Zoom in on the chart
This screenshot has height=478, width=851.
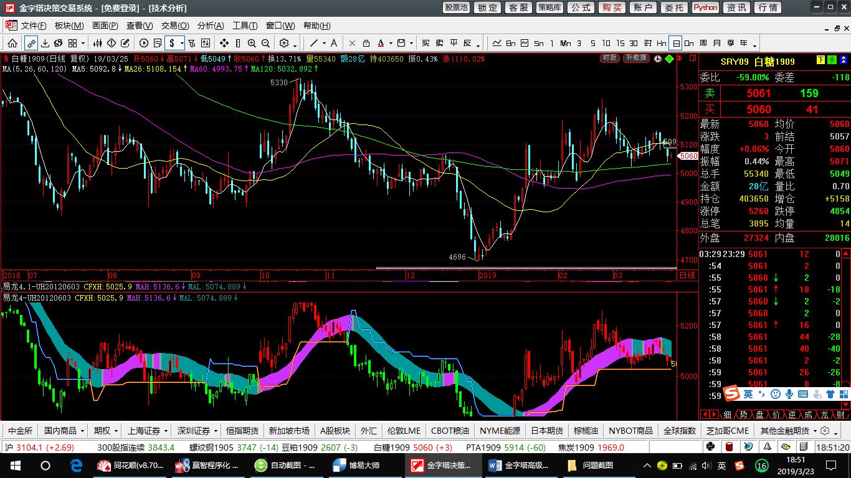pyautogui.click(x=252, y=43)
